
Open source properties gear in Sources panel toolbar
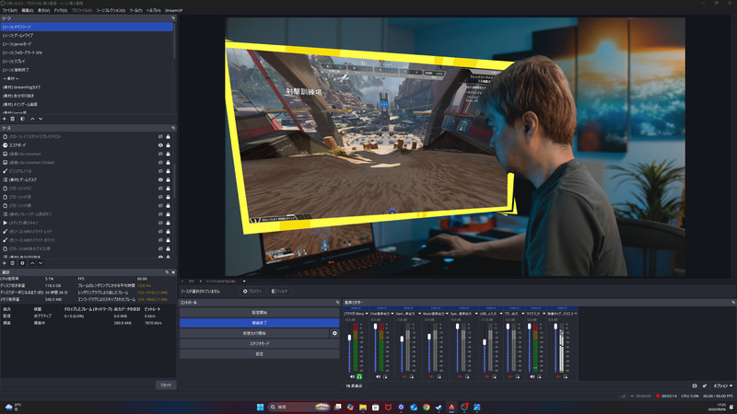click(x=22, y=263)
